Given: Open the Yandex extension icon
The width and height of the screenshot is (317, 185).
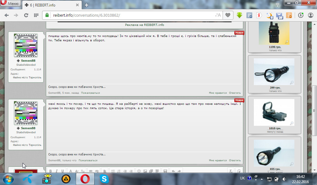Looking at the screenshot, I should [x=259, y=15].
